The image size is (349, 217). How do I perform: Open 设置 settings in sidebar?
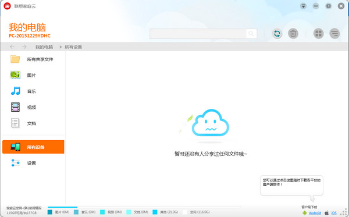point(33,163)
